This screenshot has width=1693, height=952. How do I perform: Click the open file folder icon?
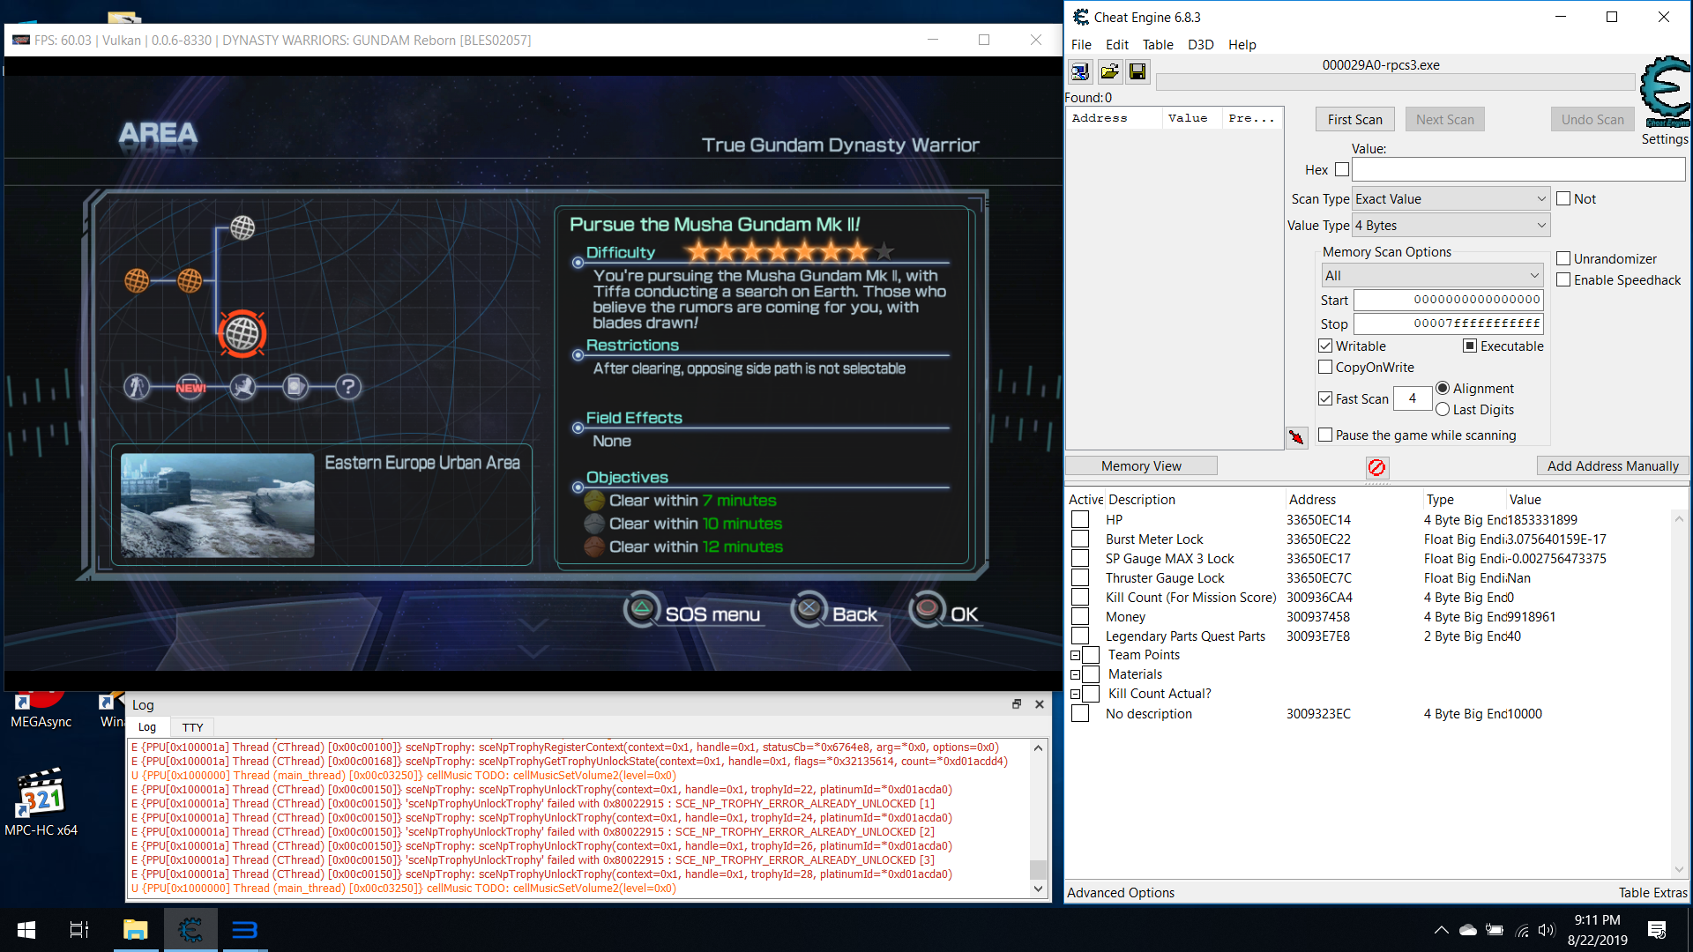[x=1109, y=72]
